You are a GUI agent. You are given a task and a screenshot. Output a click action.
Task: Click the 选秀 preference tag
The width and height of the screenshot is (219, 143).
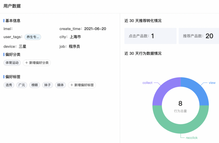[x=9, y=85]
